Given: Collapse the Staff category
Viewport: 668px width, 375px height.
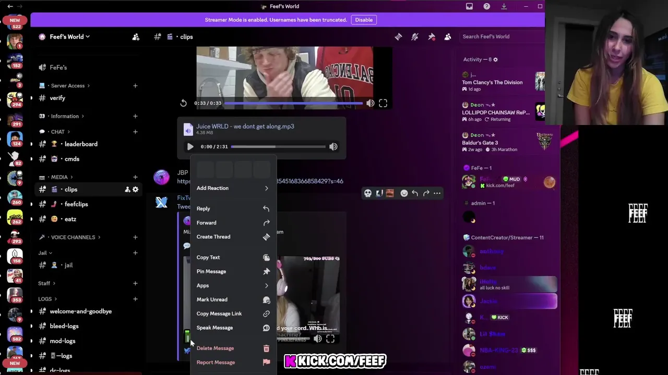Looking at the screenshot, I should click(x=46, y=283).
